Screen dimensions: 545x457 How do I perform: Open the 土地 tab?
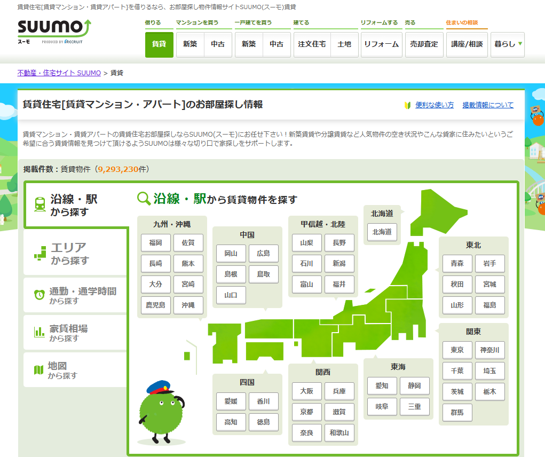coord(344,44)
